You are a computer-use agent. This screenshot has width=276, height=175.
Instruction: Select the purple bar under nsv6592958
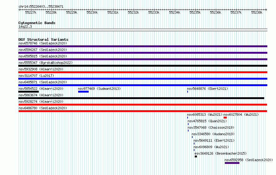tap(232, 163)
